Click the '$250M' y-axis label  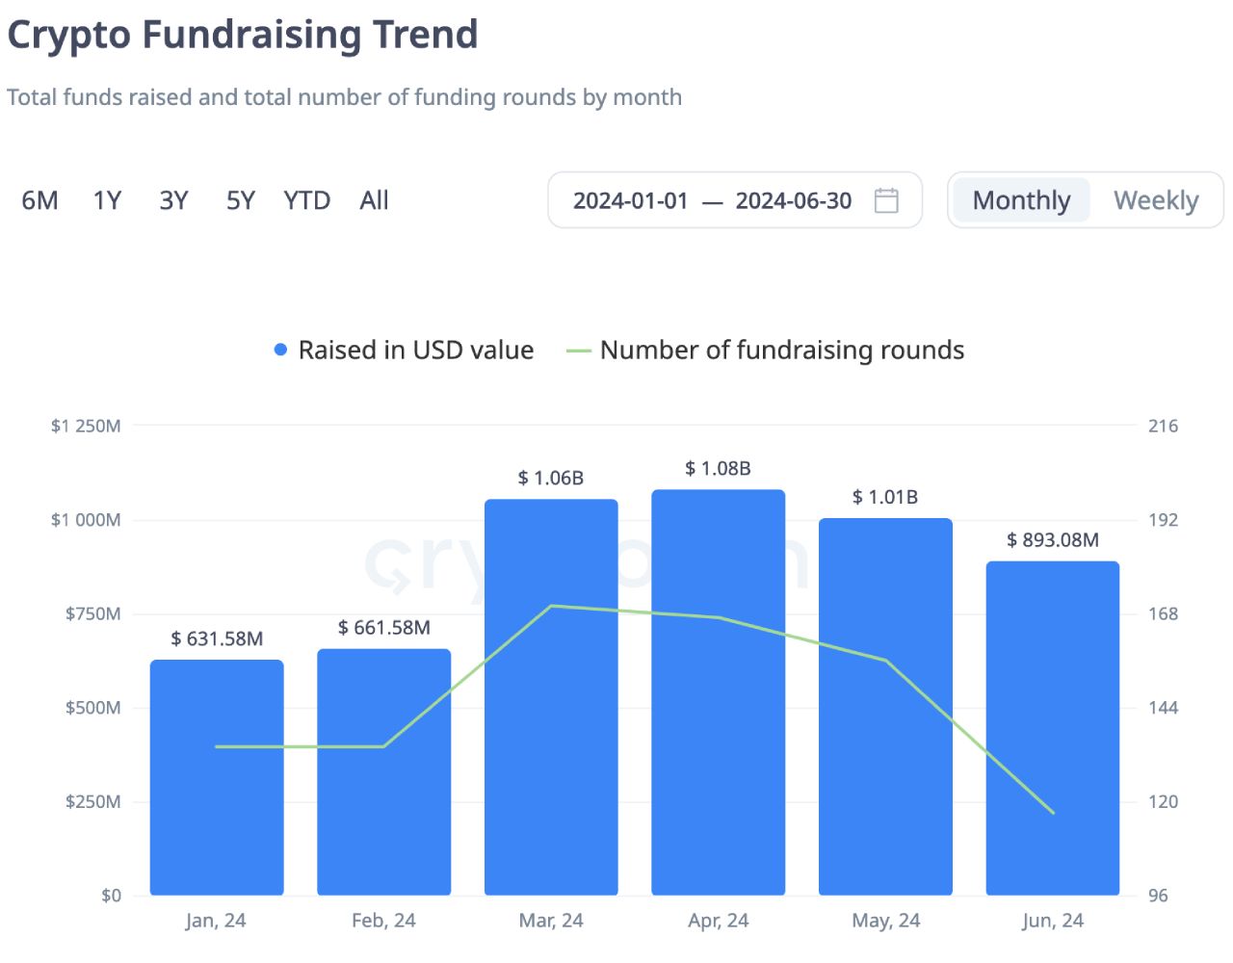[93, 801]
